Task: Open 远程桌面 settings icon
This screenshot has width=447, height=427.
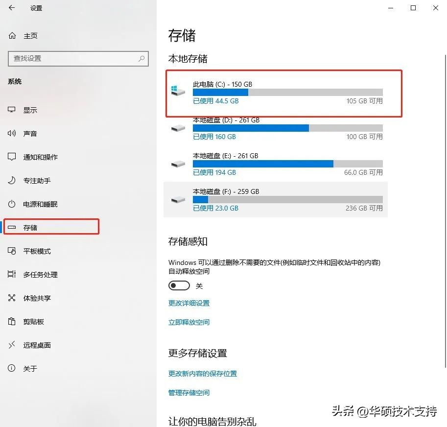Action: [11, 345]
